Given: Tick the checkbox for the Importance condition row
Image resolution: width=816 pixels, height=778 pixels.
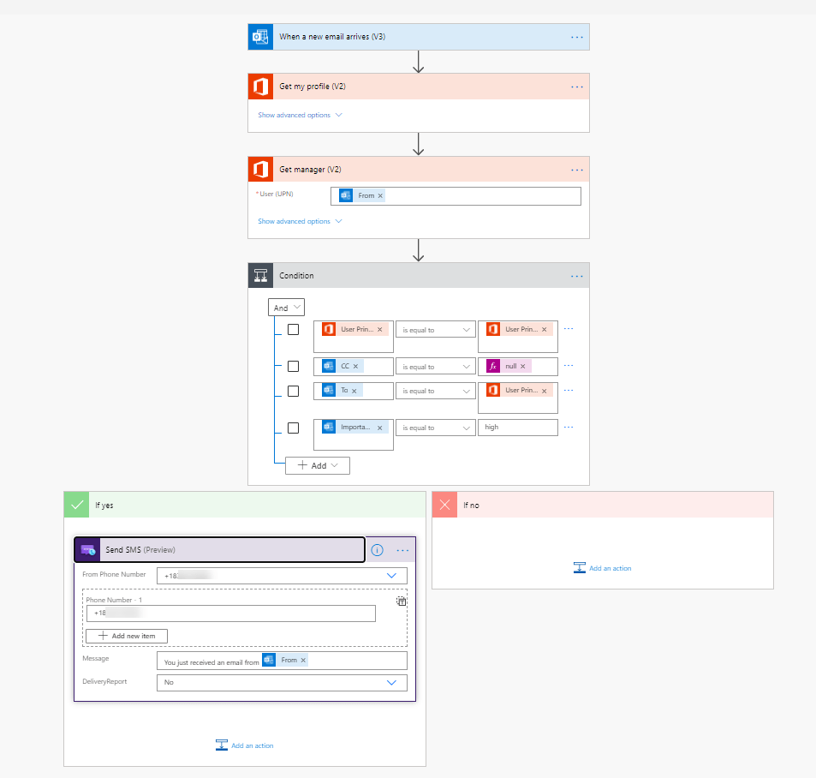Looking at the screenshot, I should 293,428.
